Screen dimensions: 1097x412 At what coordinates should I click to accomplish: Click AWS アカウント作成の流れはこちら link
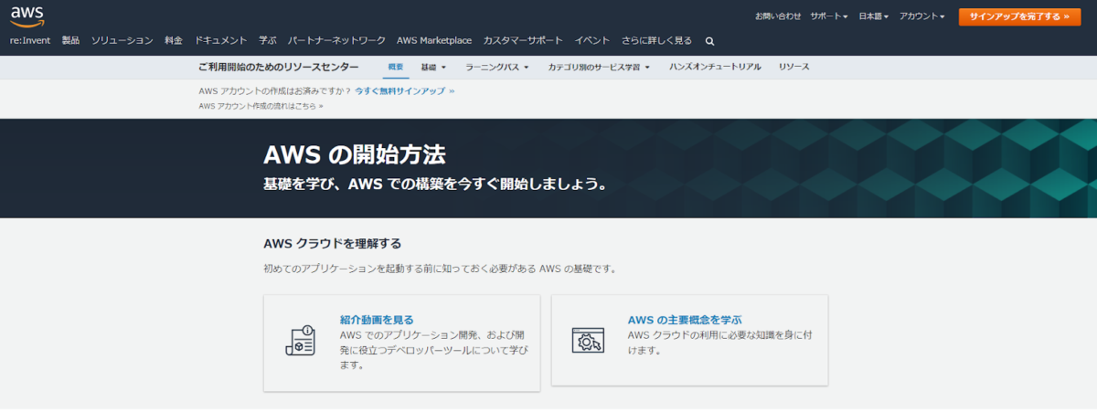coord(261,106)
